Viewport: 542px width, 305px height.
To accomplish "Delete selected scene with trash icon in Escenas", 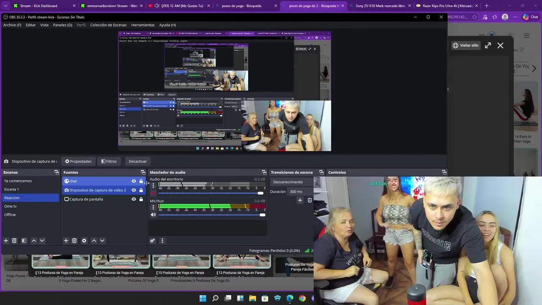I will pyautogui.click(x=14, y=241).
